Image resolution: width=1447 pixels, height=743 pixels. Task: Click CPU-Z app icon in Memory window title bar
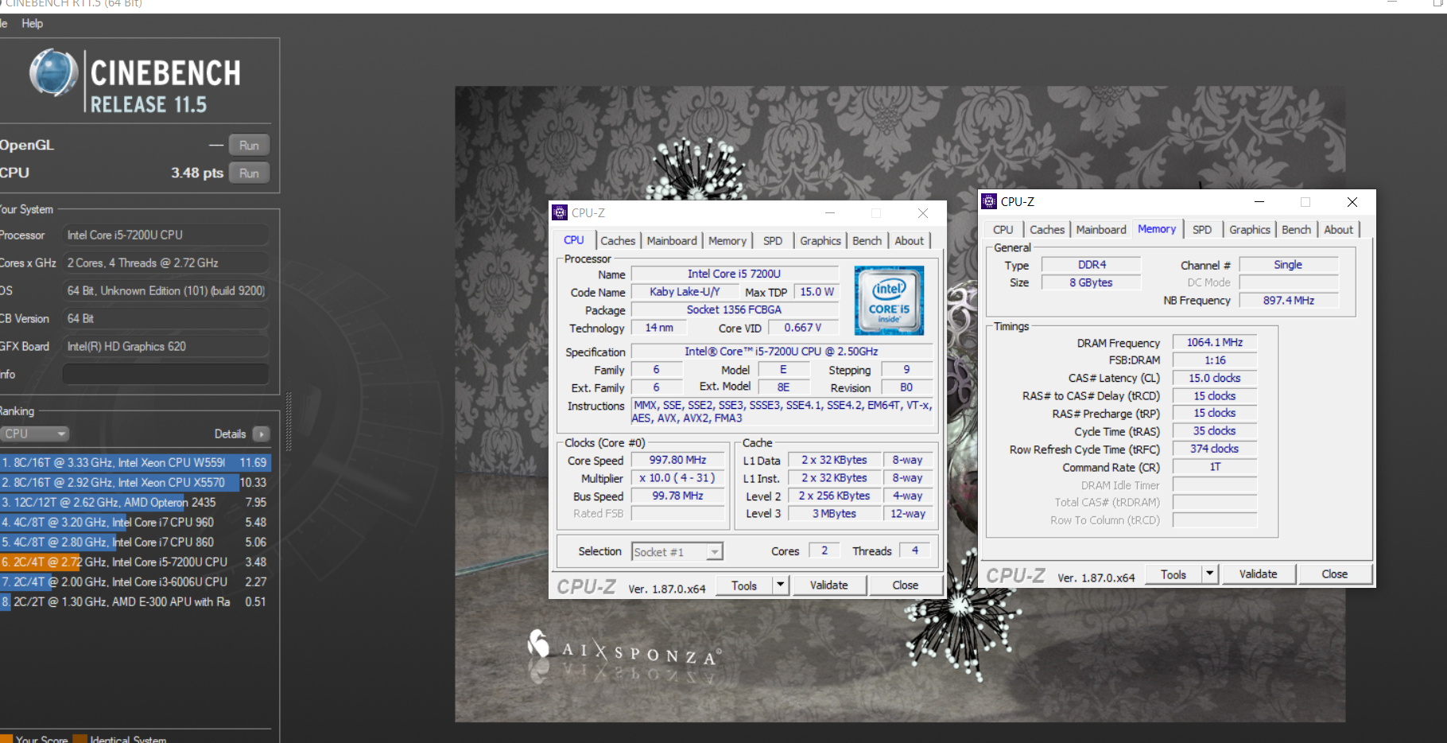coord(989,201)
